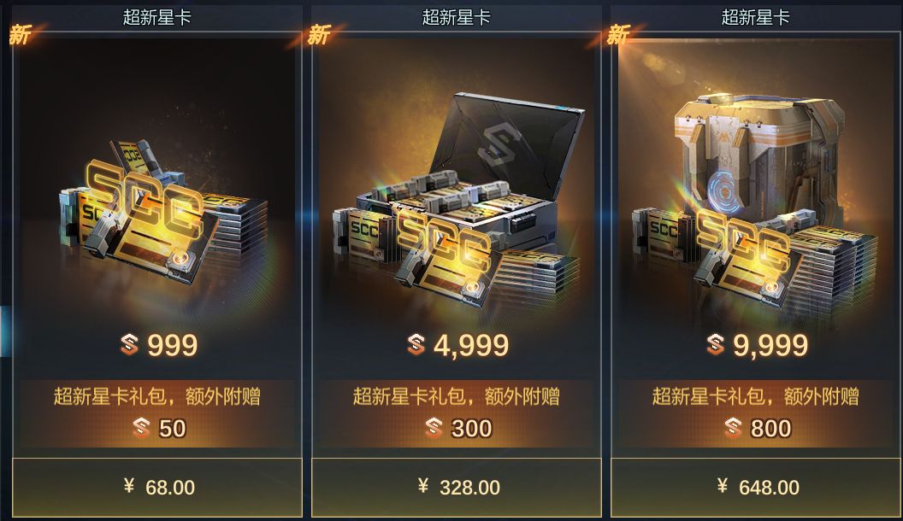Screen dimensions: 903x521
Task: Click the third 超新星卡 title header
Action: point(756,17)
